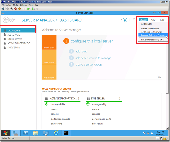Click add other servers to manage
Screen dimensions: 170x142
93,58
